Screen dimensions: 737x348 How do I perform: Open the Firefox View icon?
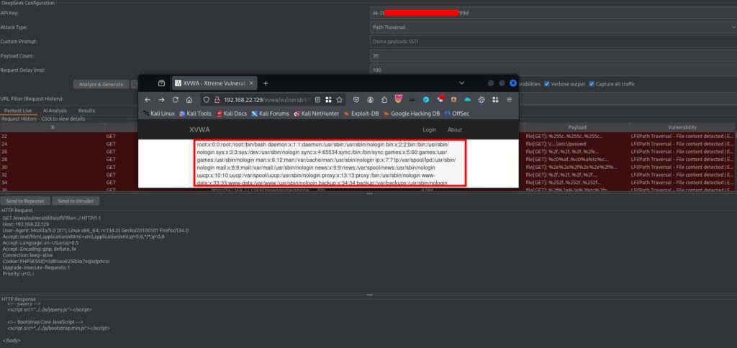click(161, 83)
